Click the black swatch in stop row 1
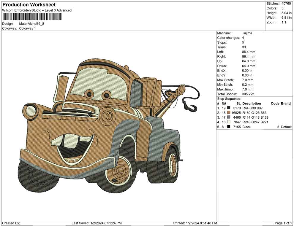The width and height of the screenshot is (294, 226). (229, 108)
